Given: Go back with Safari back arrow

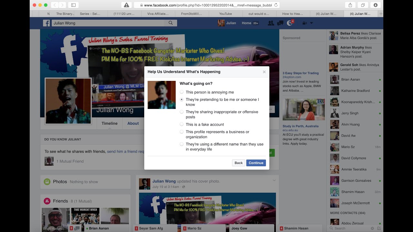Looking at the screenshot, I should pos(55,5).
